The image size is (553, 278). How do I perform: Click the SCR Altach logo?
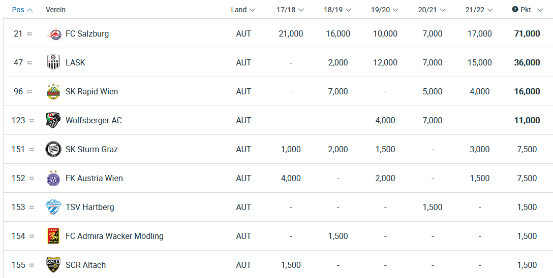[53, 265]
